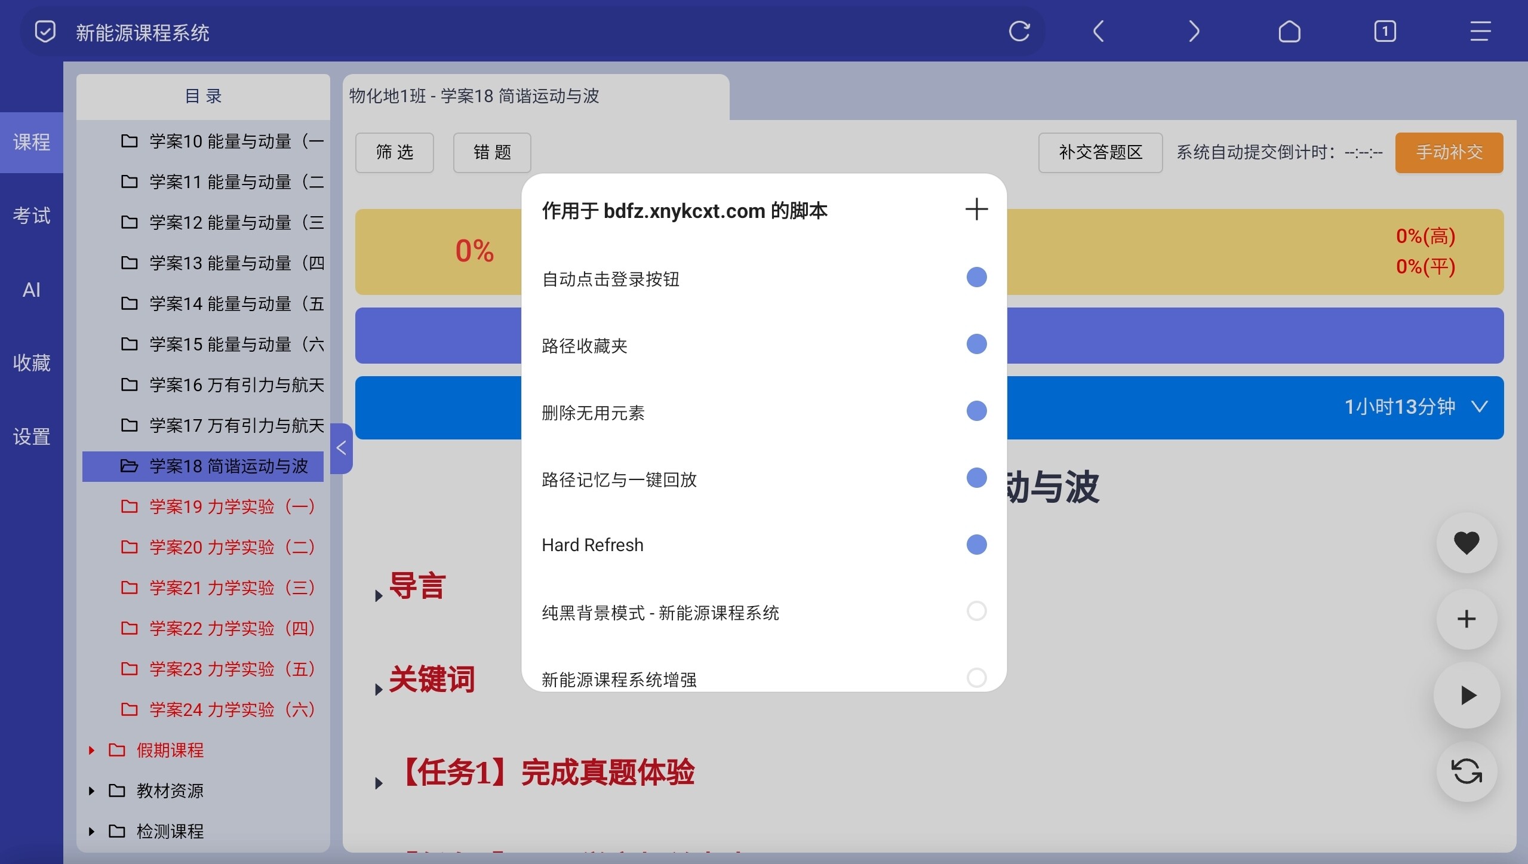1528x864 pixels.
Task: Expand the 导言 section triangle
Action: (379, 595)
